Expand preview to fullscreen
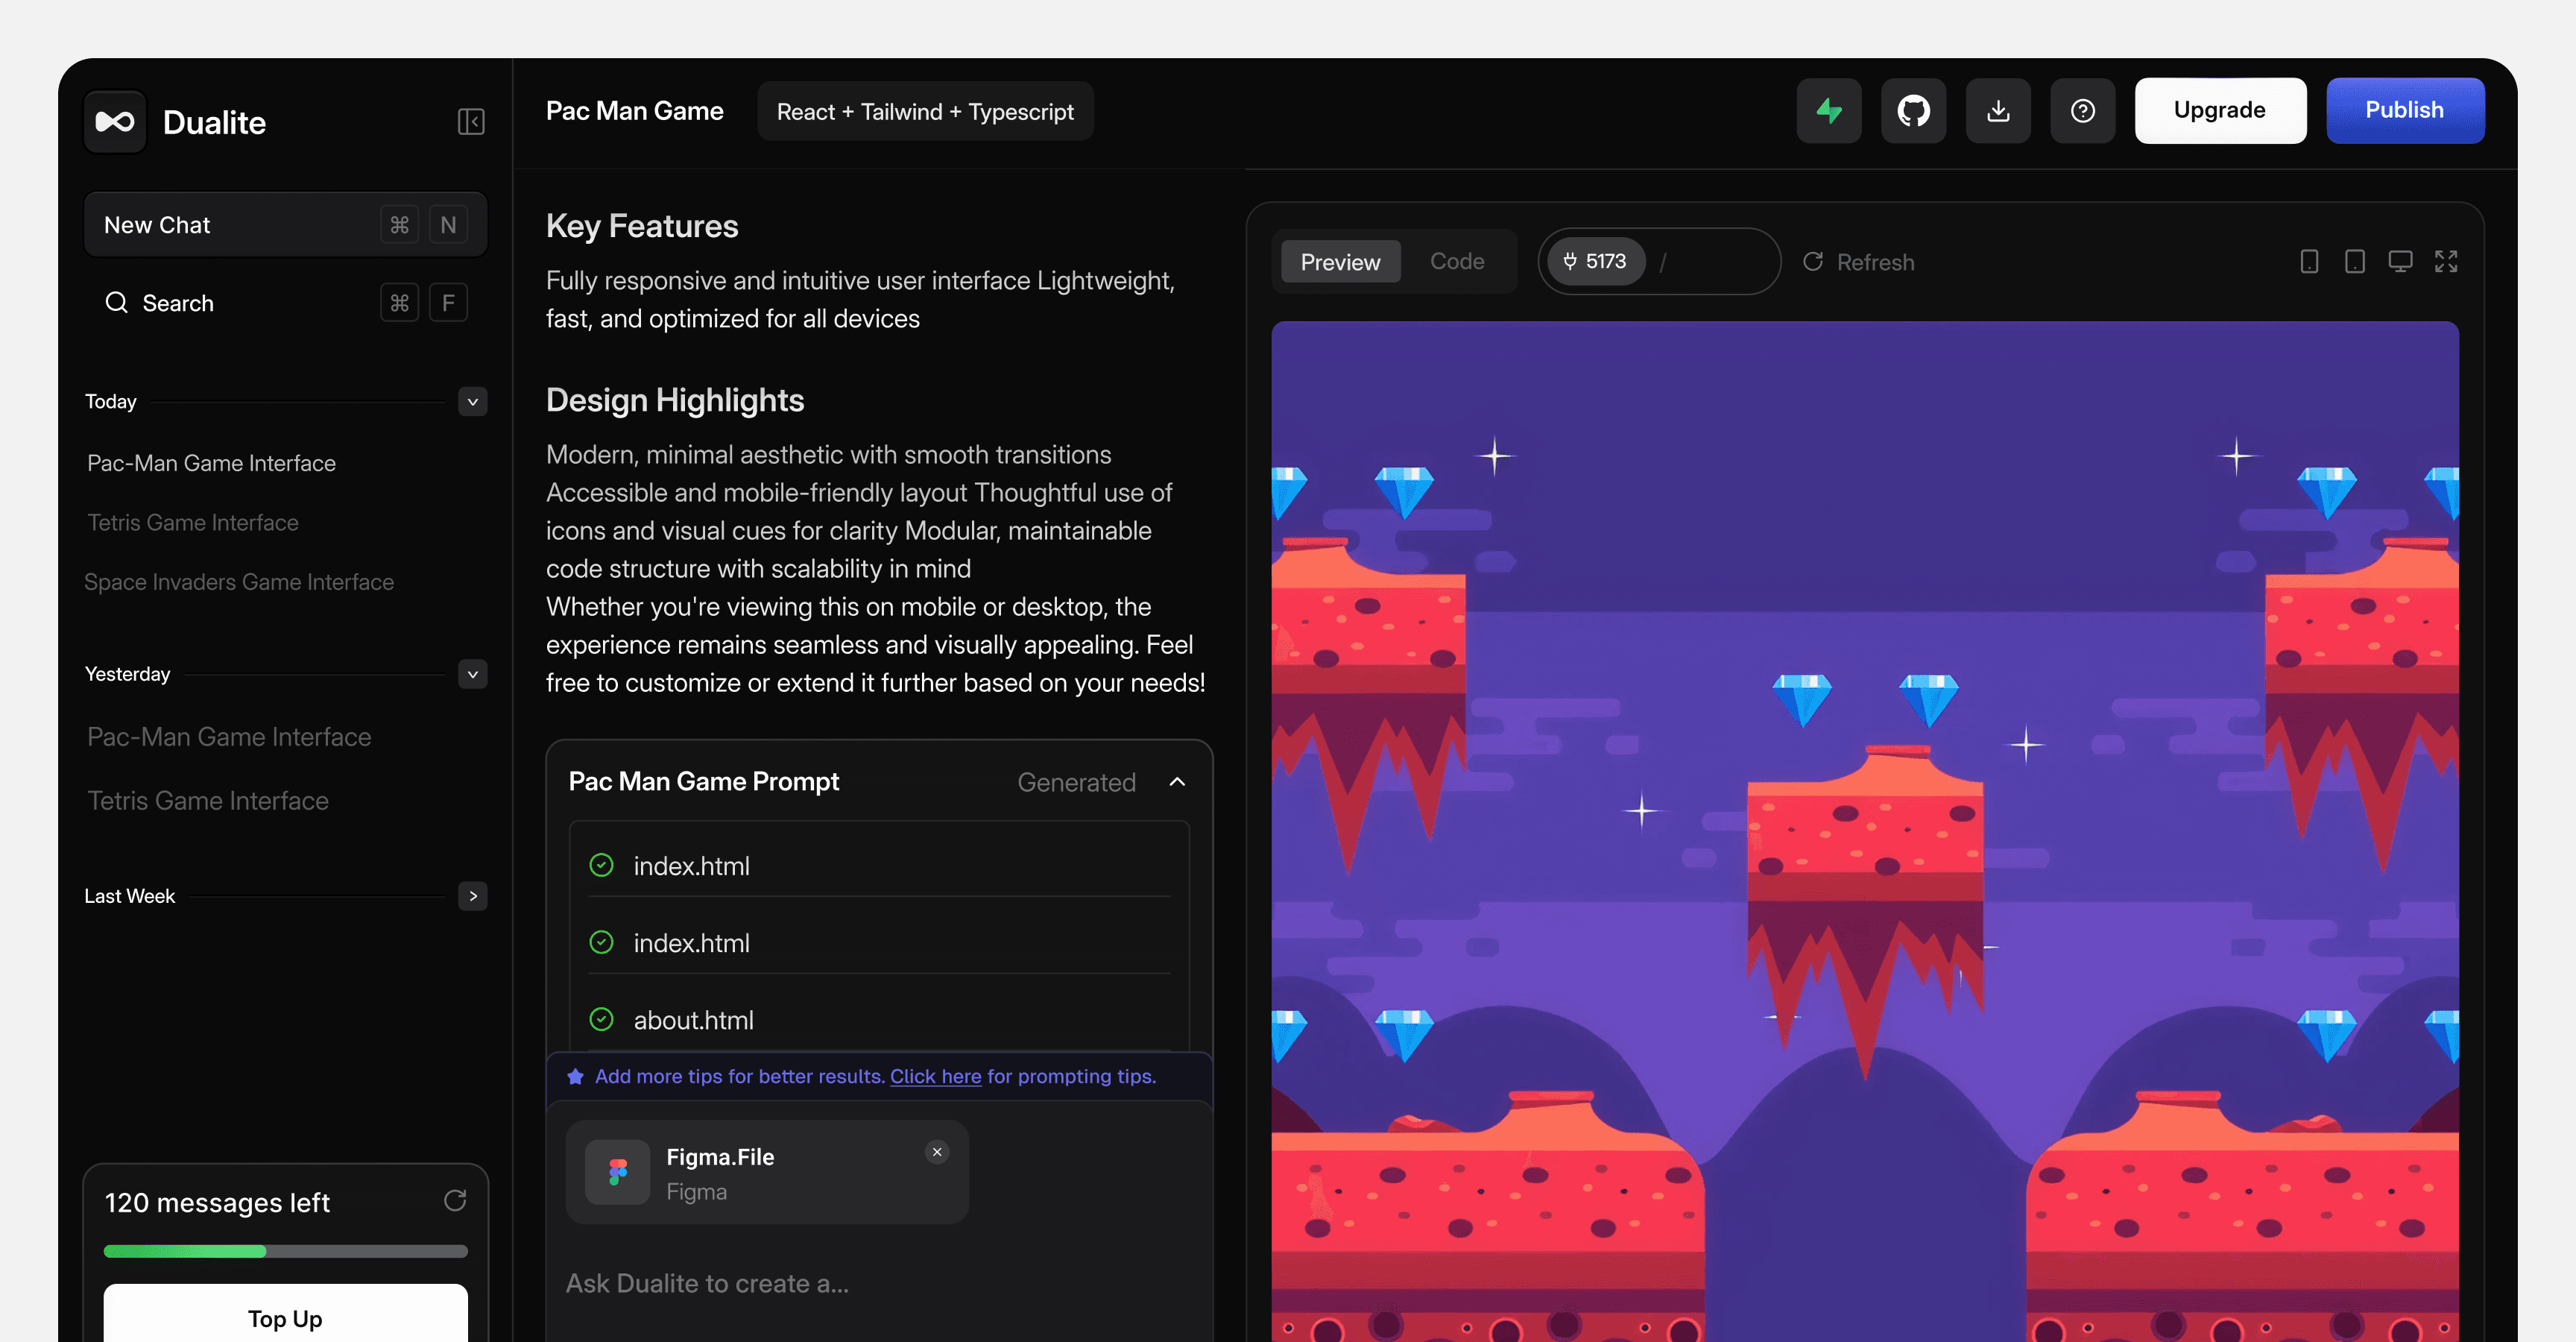This screenshot has width=2576, height=1342. (2446, 262)
